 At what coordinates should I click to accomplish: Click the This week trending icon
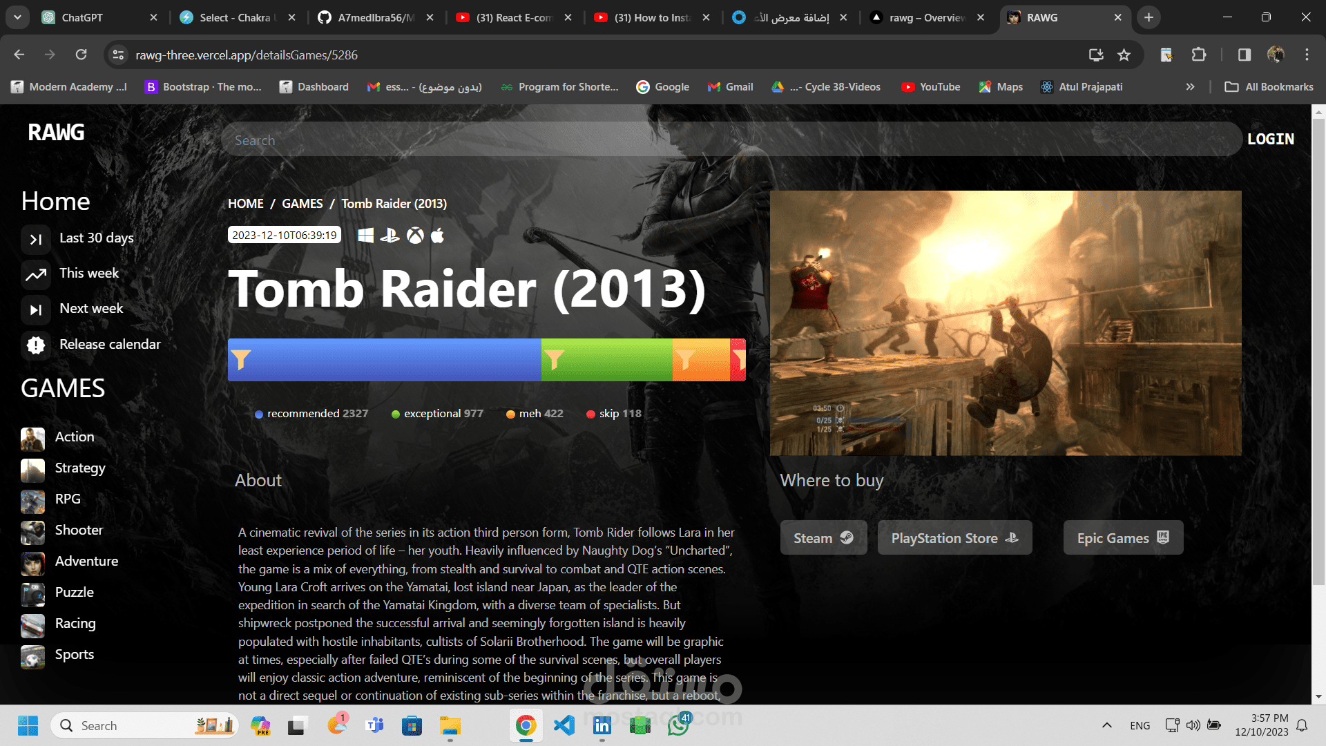pyautogui.click(x=36, y=274)
